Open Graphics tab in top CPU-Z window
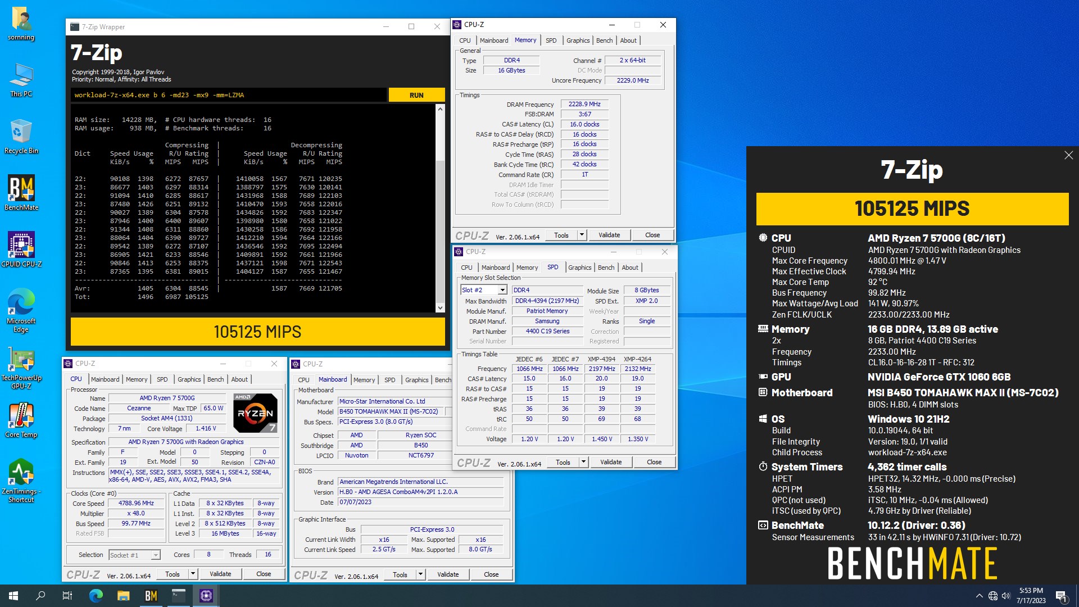The height and width of the screenshot is (607, 1079). coord(578,40)
